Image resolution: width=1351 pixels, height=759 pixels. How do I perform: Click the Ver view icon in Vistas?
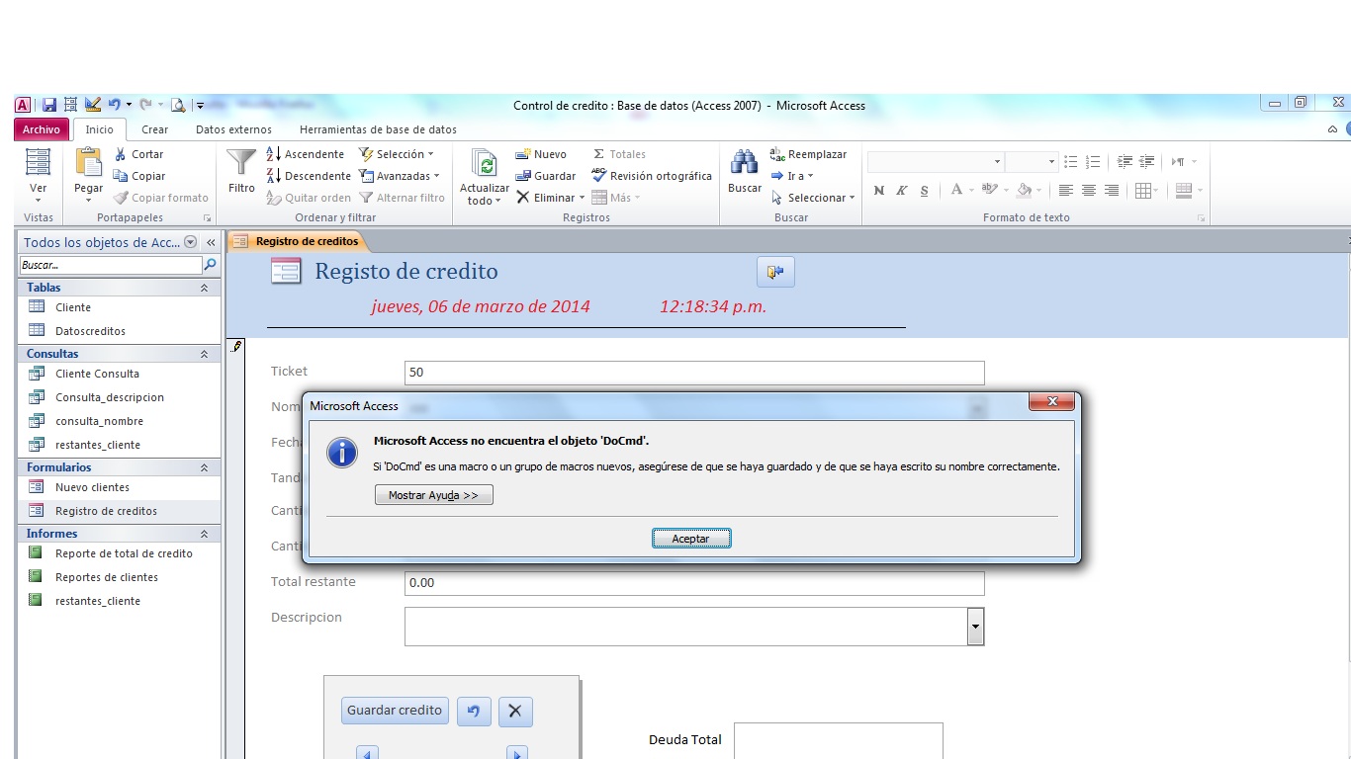pyautogui.click(x=38, y=162)
